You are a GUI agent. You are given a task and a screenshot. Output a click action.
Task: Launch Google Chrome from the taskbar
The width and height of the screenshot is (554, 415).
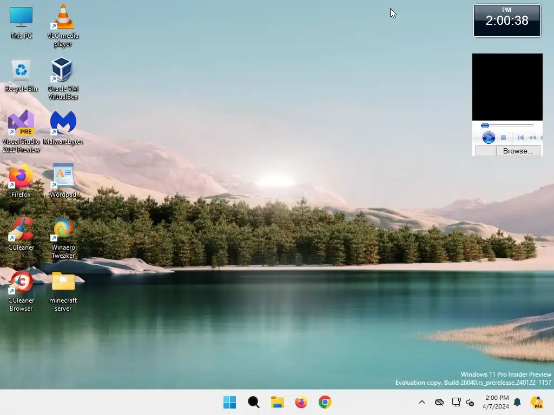coord(325,402)
